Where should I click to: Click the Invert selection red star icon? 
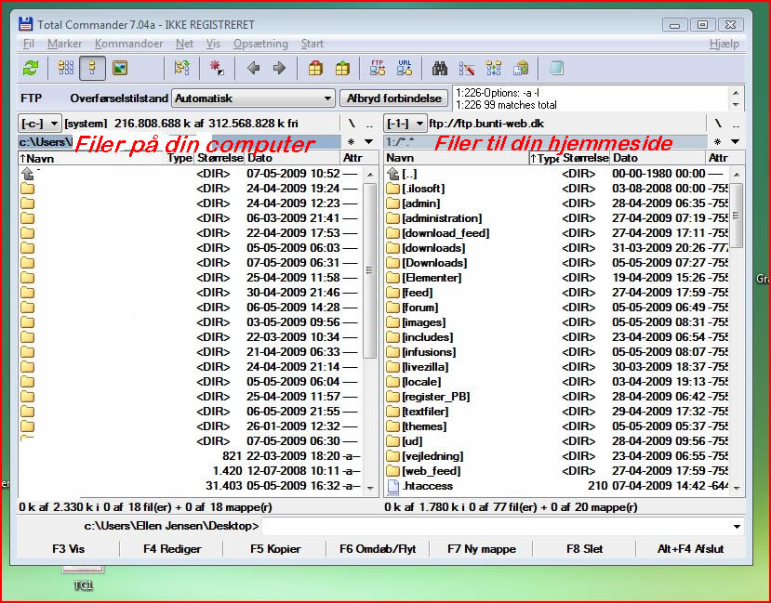pos(217,68)
